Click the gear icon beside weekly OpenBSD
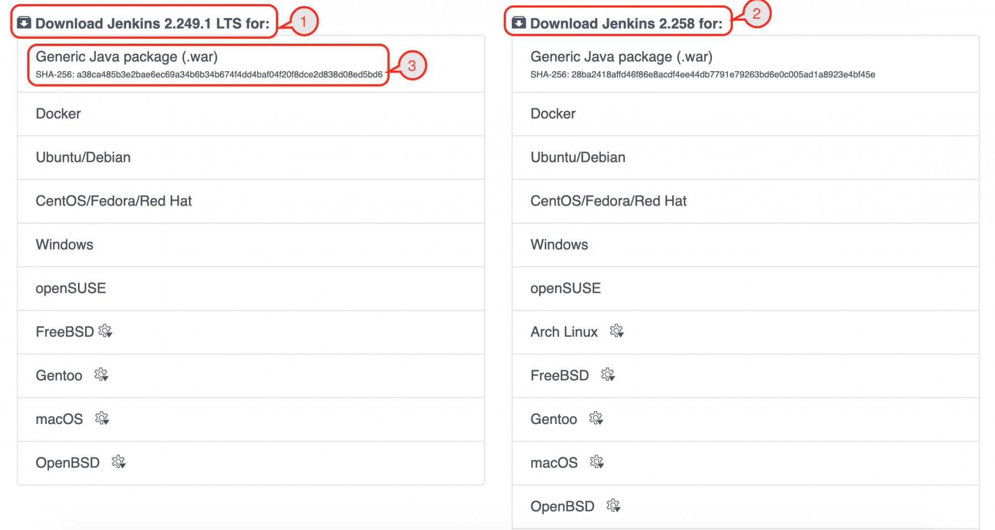 click(x=614, y=506)
